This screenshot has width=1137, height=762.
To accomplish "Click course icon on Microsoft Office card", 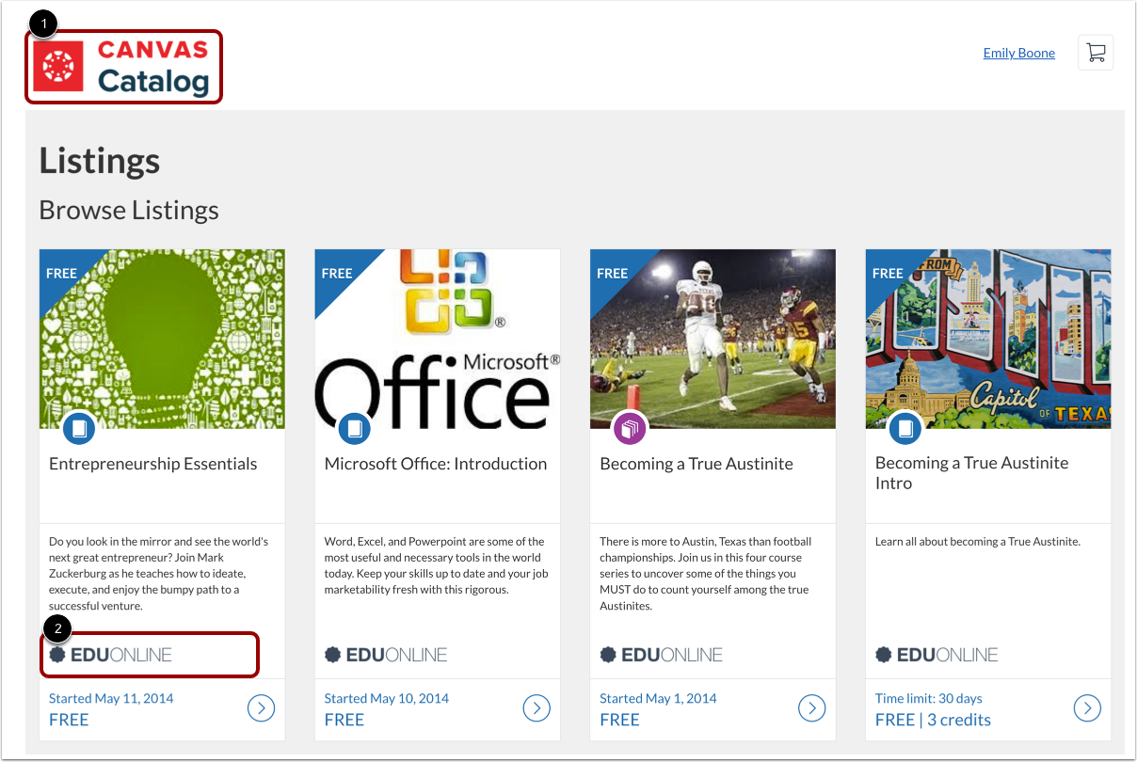I will pyautogui.click(x=355, y=430).
